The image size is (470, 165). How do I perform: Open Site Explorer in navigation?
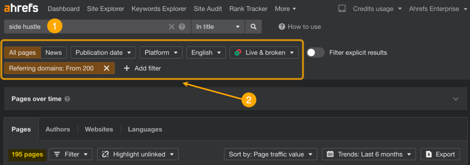pos(106,9)
